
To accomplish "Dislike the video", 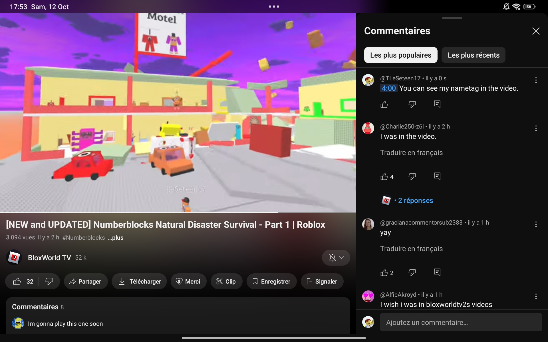I will pyautogui.click(x=49, y=282).
